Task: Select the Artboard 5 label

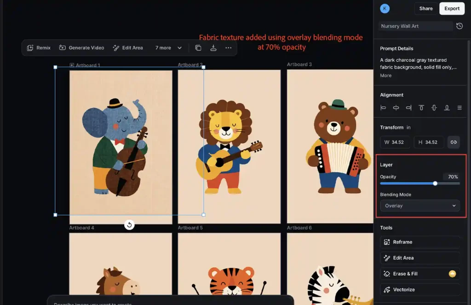Action: pos(190,227)
